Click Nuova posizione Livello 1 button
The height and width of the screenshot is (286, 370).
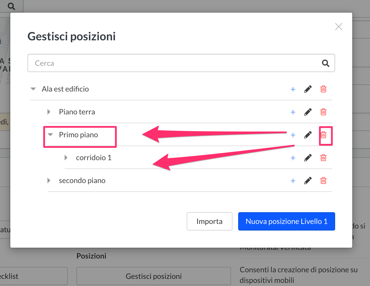[x=287, y=221]
